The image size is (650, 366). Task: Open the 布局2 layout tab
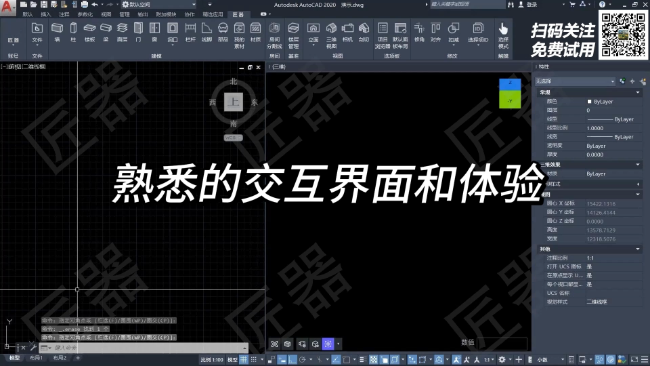point(60,358)
